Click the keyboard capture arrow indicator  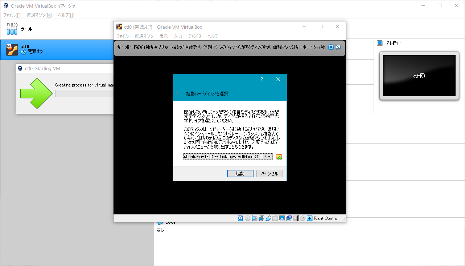click(x=309, y=218)
